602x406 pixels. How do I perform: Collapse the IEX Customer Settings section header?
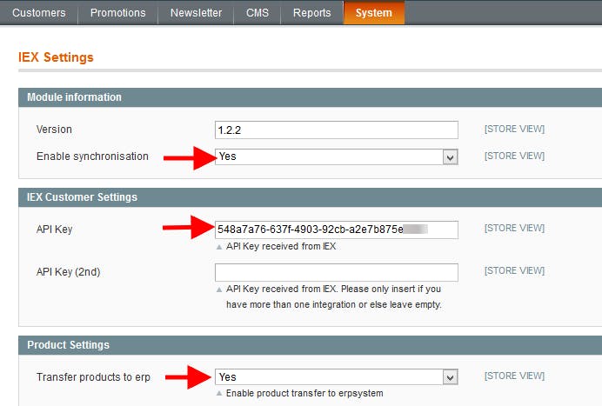click(x=311, y=197)
